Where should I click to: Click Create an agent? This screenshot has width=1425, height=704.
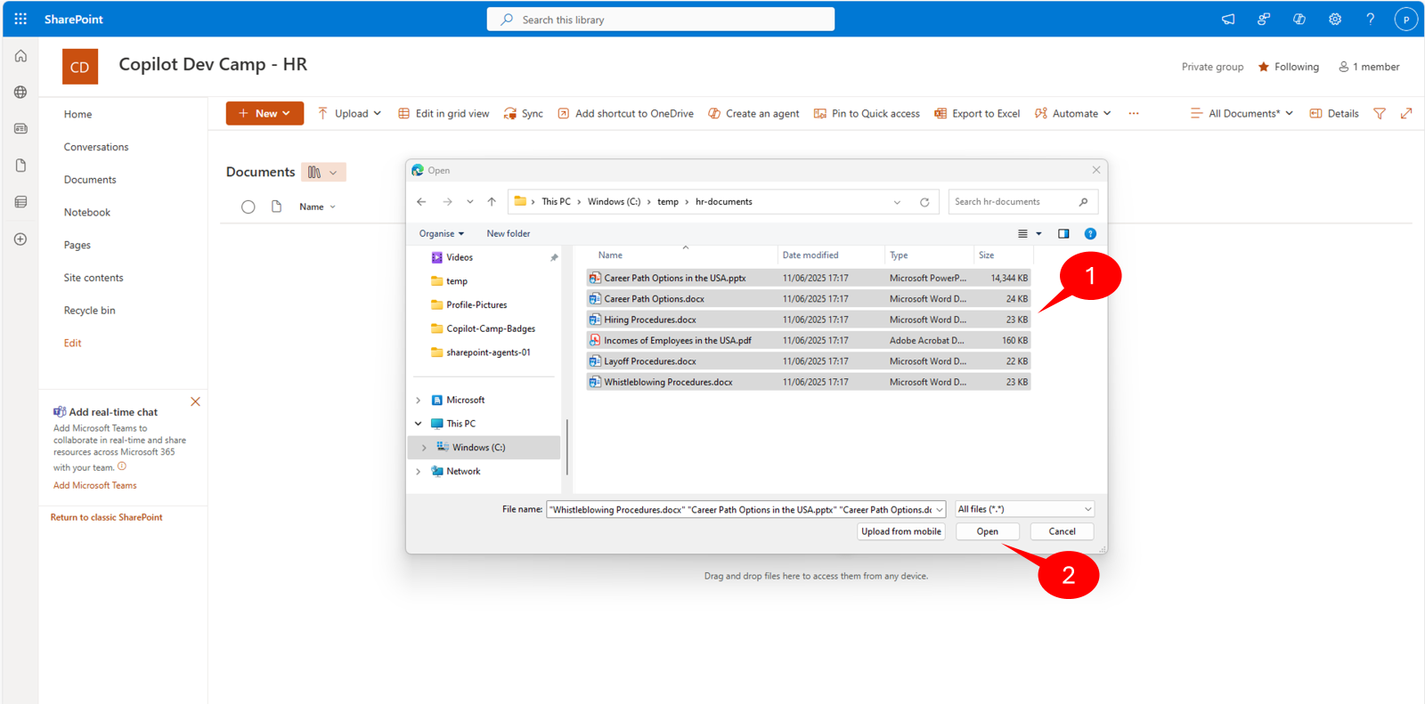753,113
